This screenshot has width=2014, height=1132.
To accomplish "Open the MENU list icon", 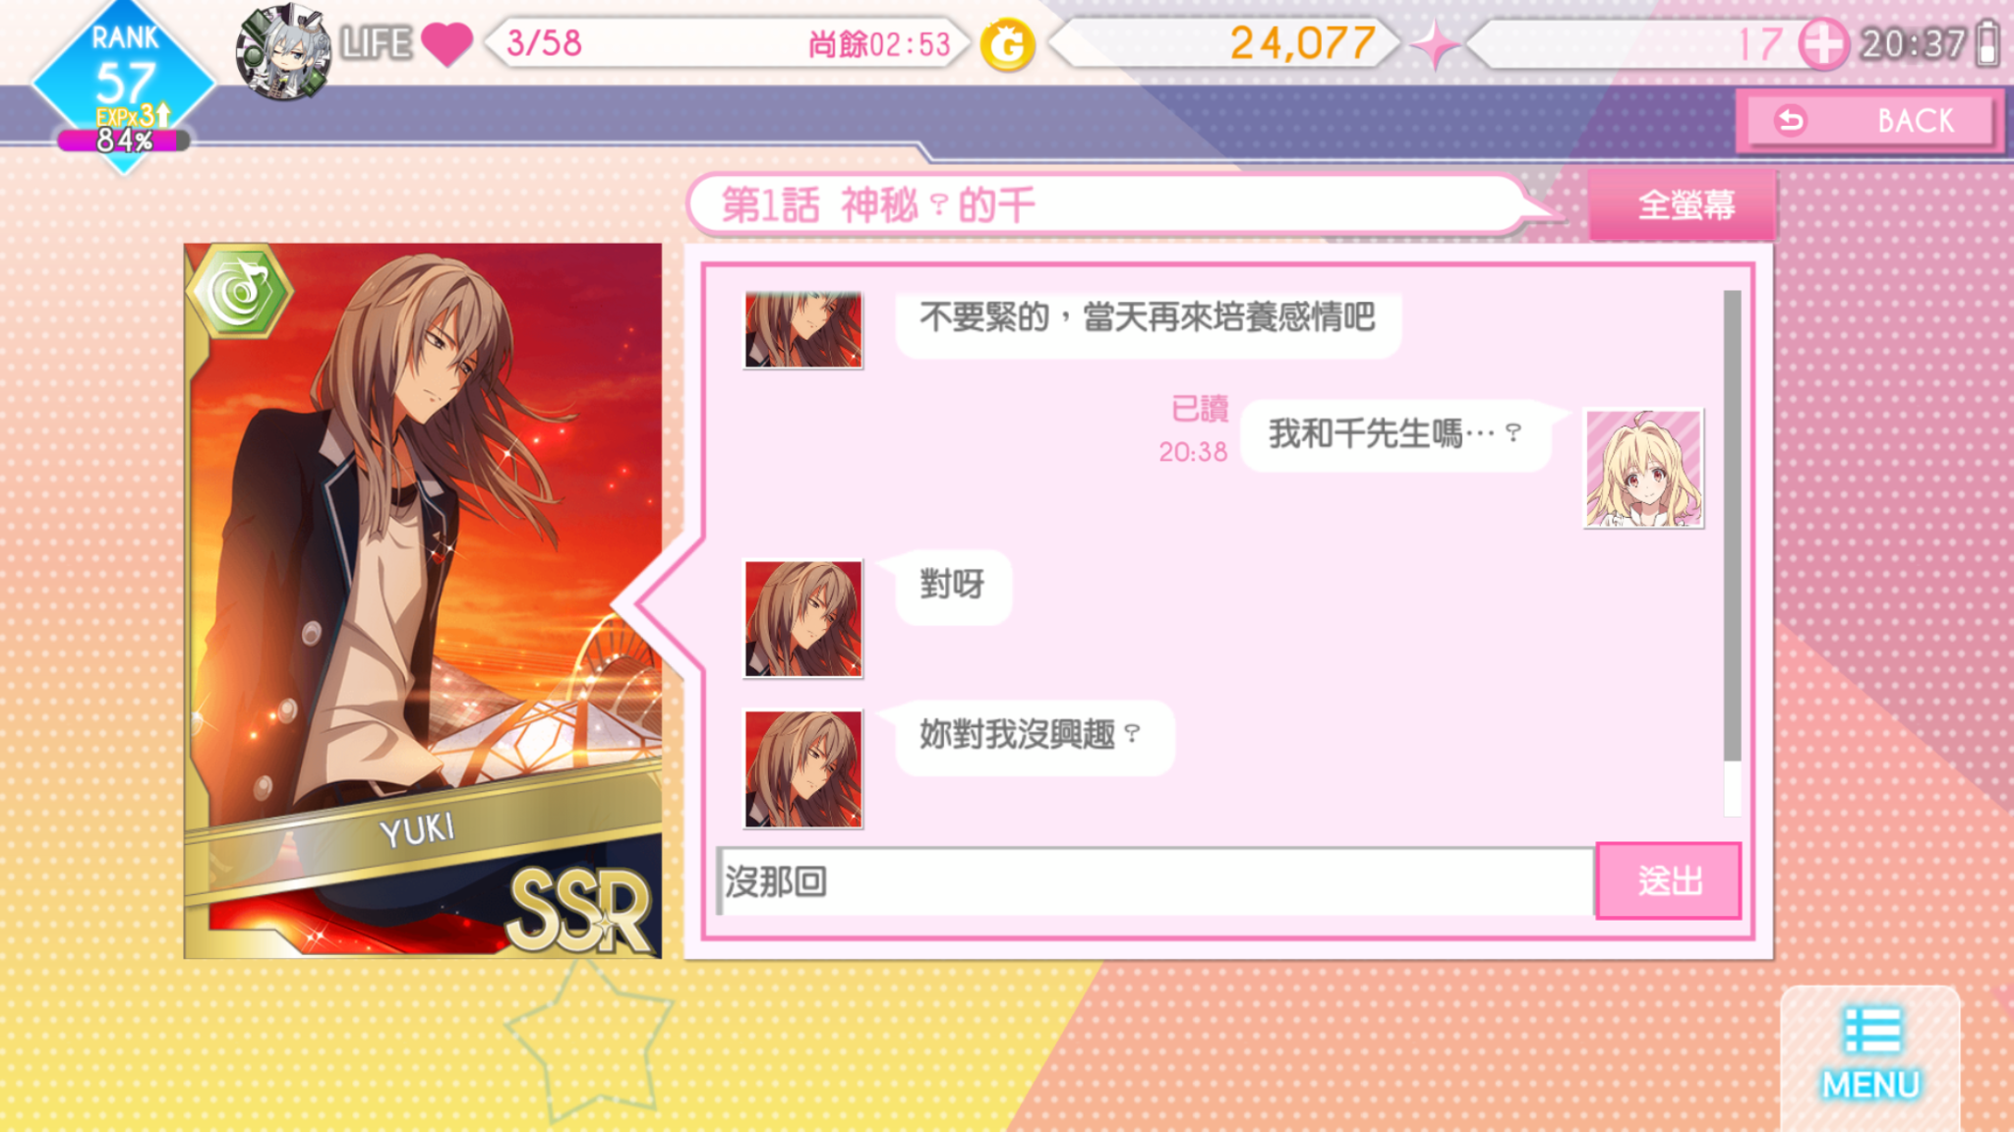I will coord(1870,1054).
